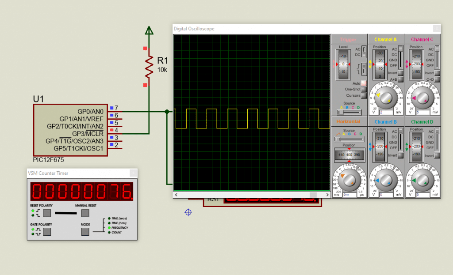Enable the Cursors button
453x275 pixels.
364,95
